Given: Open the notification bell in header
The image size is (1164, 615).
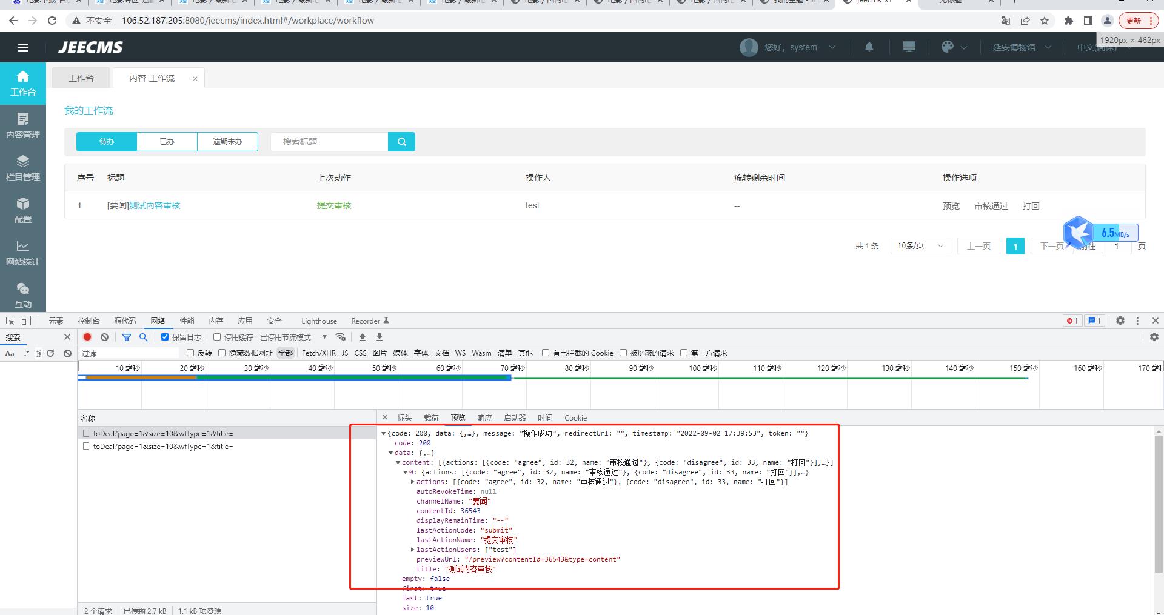Looking at the screenshot, I should click(x=869, y=47).
